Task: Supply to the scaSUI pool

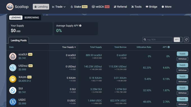Action: pyautogui.click(x=182, y=54)
